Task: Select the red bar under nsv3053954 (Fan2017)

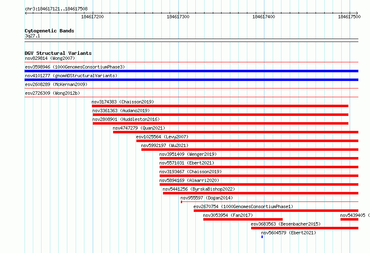Action: (x=243, y=219)
